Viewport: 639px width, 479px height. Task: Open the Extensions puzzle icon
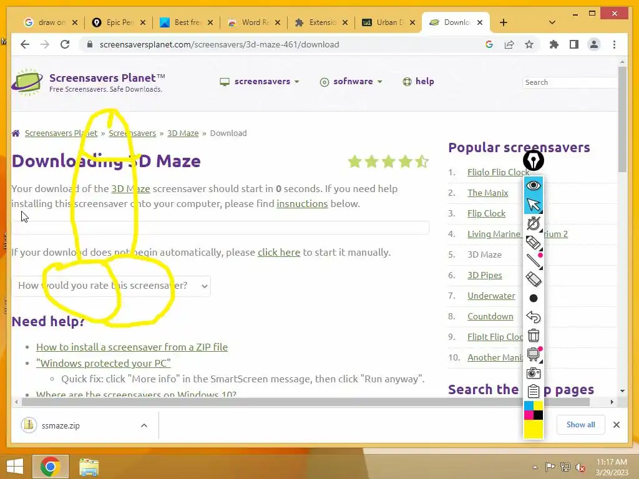[554, 44]
